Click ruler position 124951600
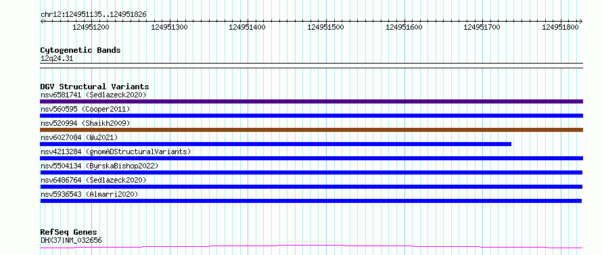The height and width of the screenshot is (255, 602). pos(404,27)
